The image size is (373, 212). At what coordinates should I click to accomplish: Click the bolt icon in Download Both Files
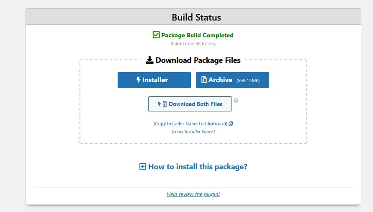pos(159,104)
